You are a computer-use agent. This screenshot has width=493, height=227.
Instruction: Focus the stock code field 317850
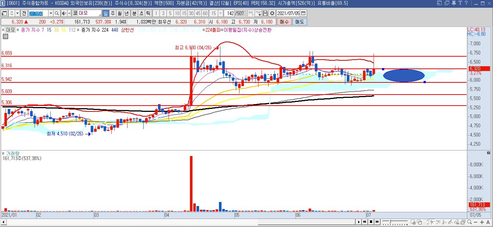click(x=38, y=13)
